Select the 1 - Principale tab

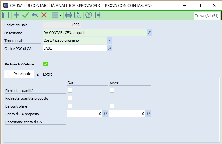19,74
